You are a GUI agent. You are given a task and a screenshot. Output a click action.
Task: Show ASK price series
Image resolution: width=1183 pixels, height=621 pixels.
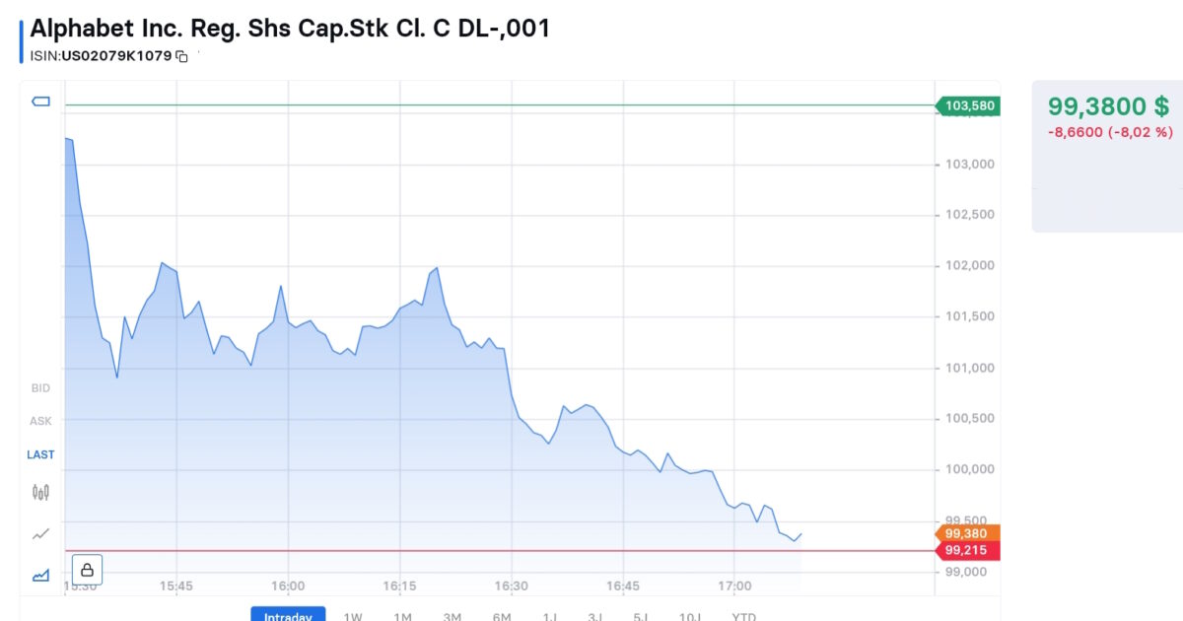click(x=40, y=421)
